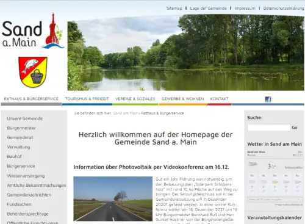
Task: Open the Rathaus & Bürgerservice menu
Action: pos(31,99)
